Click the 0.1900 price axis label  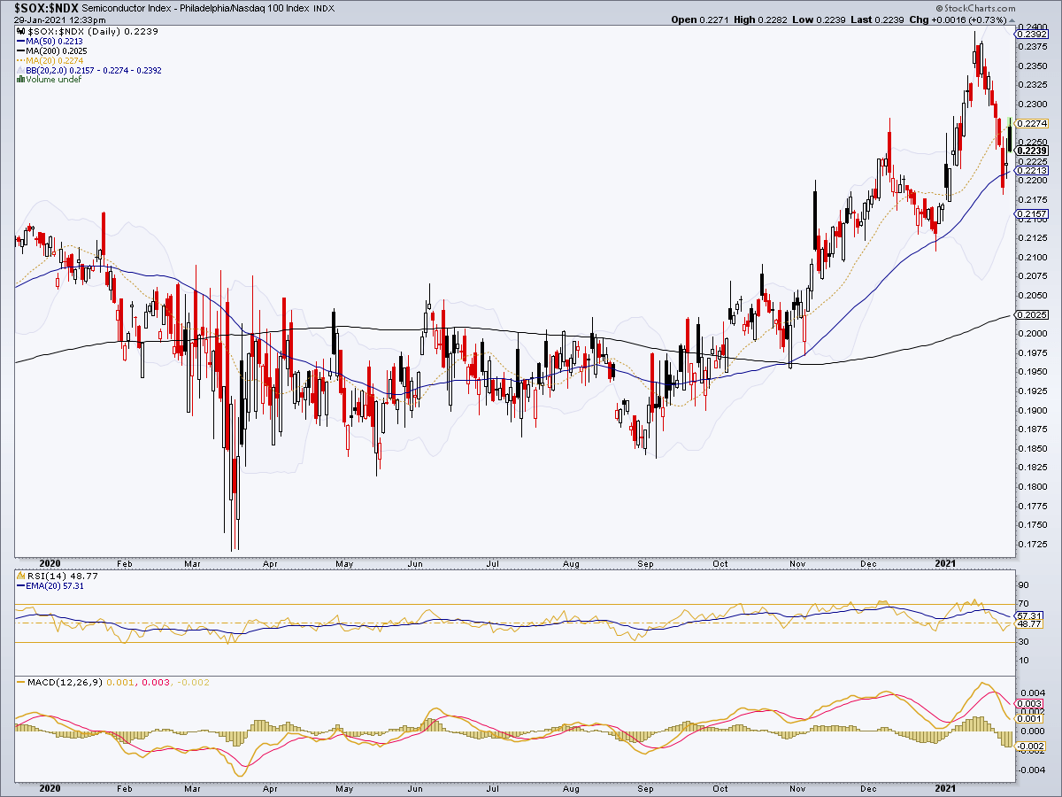[1033, 411]
